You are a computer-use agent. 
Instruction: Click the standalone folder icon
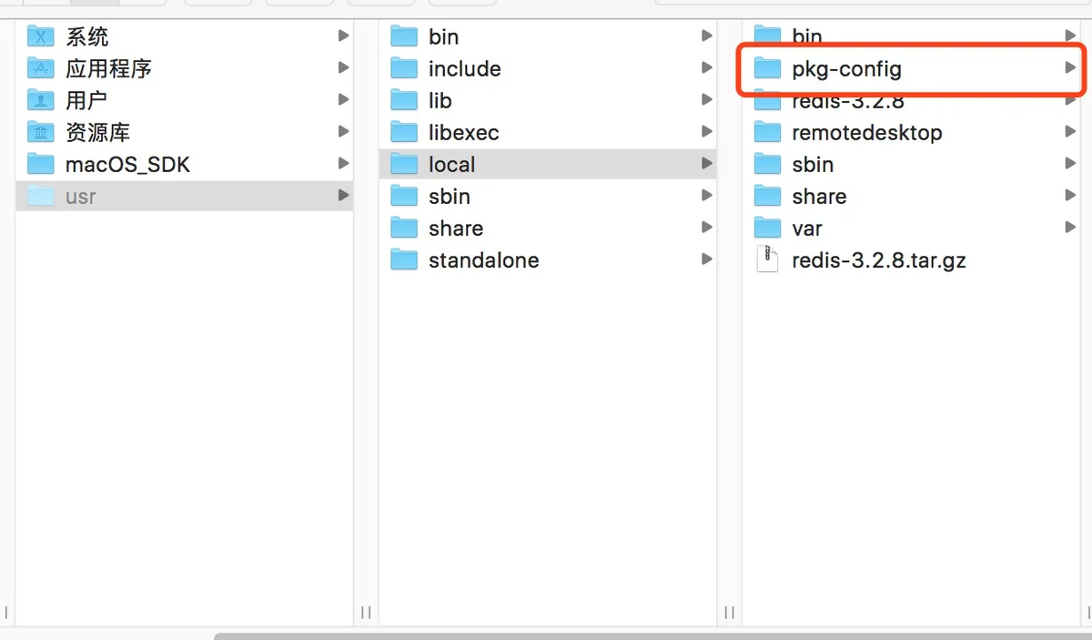pos(404,260)
